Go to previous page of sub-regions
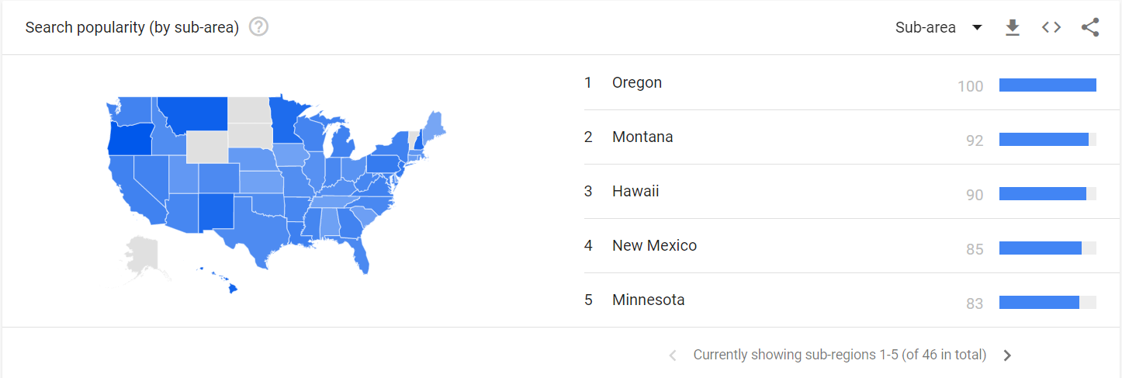Image resolution: width=1122 pixels, height=378 pixels. [x=673, y=355]
